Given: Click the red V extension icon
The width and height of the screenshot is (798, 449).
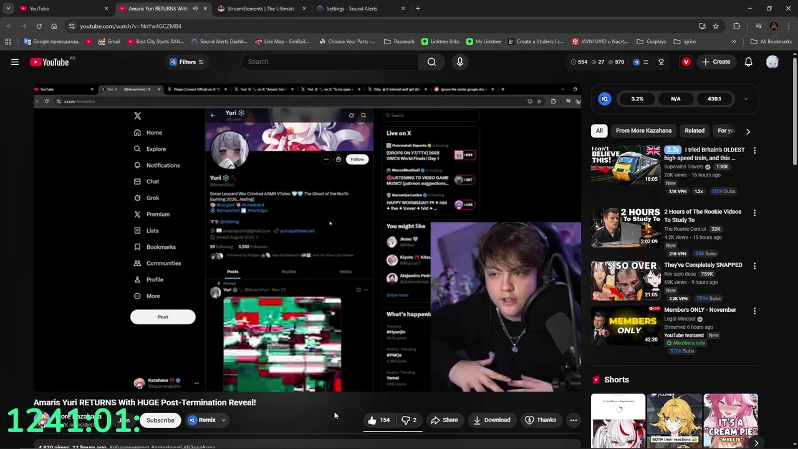Looking at the screenshot, I should tap(686, 62).
